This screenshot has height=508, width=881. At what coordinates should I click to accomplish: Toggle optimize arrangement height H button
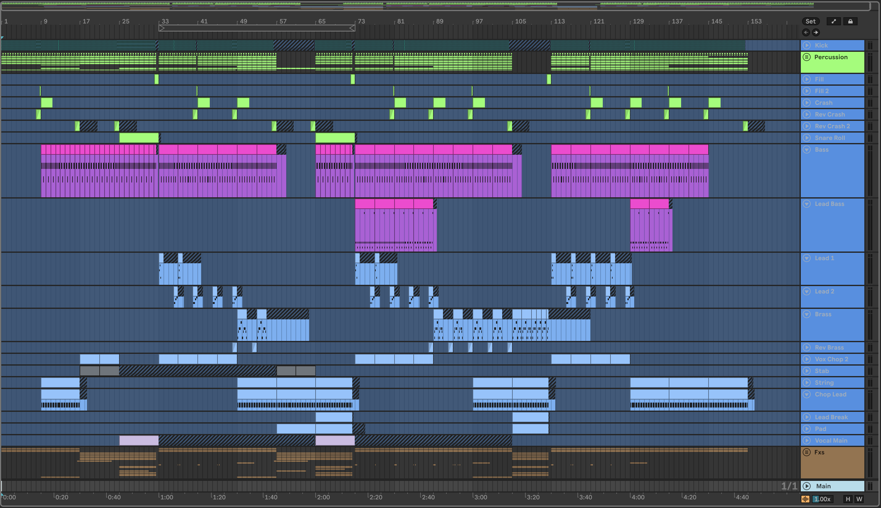click(848, 499)
